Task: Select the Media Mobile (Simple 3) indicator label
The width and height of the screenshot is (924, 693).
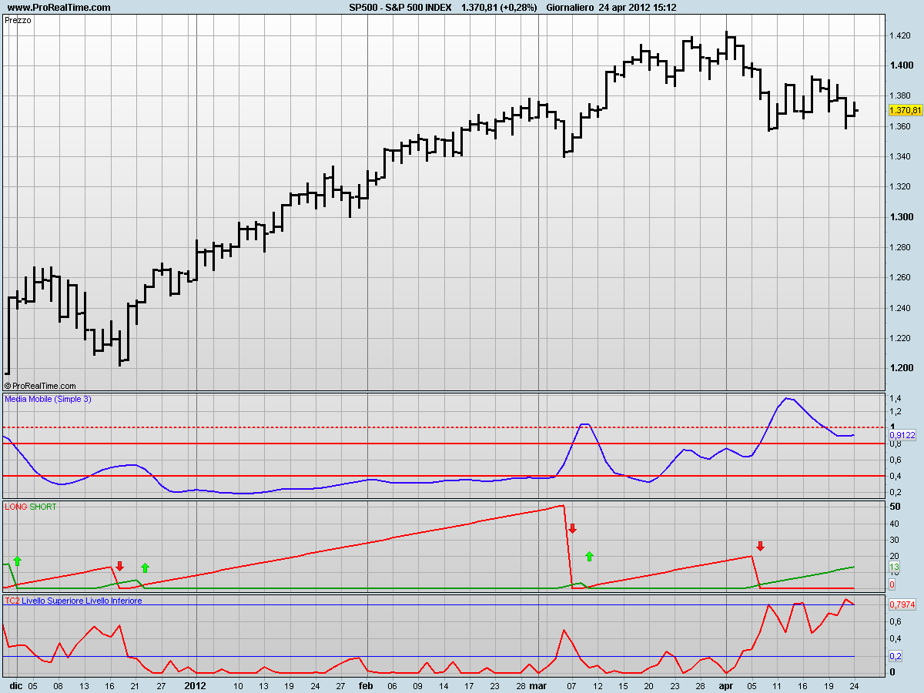Action: 47,399
